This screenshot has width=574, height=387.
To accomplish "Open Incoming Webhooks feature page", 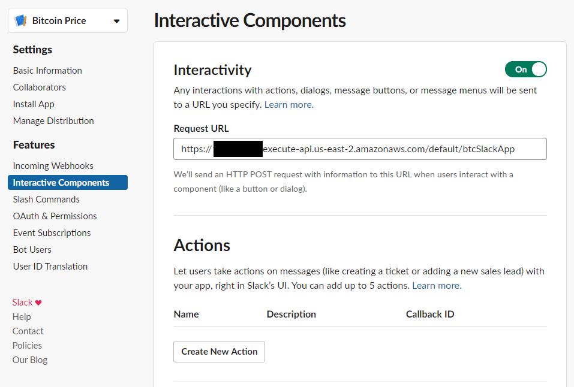I will [53, 166].
